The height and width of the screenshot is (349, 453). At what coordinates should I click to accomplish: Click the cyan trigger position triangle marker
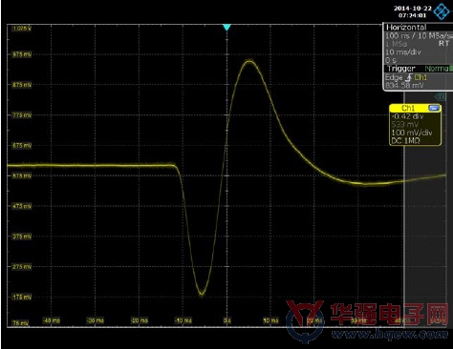226,28
